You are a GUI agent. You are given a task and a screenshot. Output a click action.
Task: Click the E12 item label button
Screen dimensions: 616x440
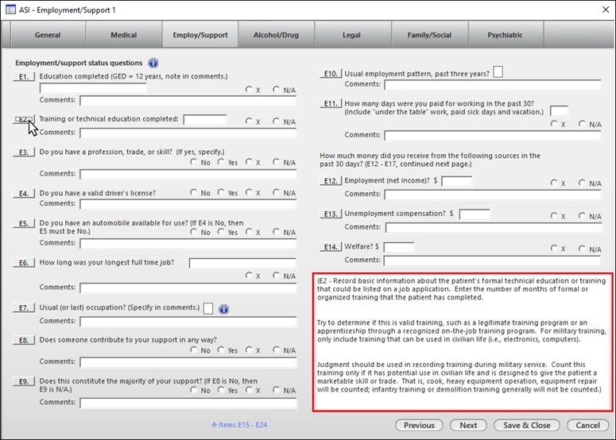coord(331,182)
